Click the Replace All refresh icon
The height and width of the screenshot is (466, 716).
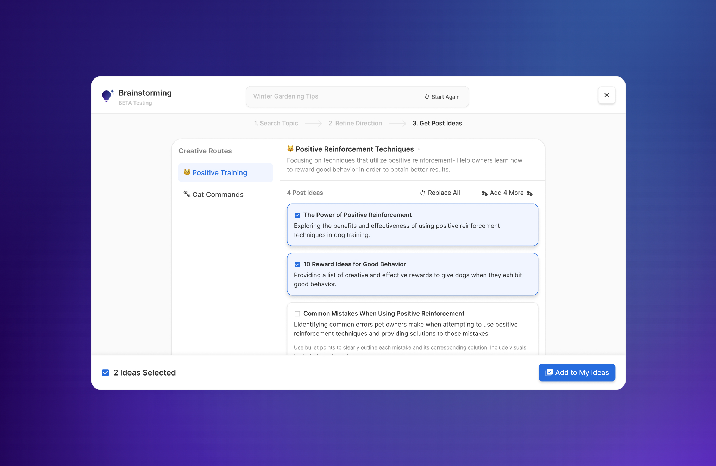pos(422,193)
